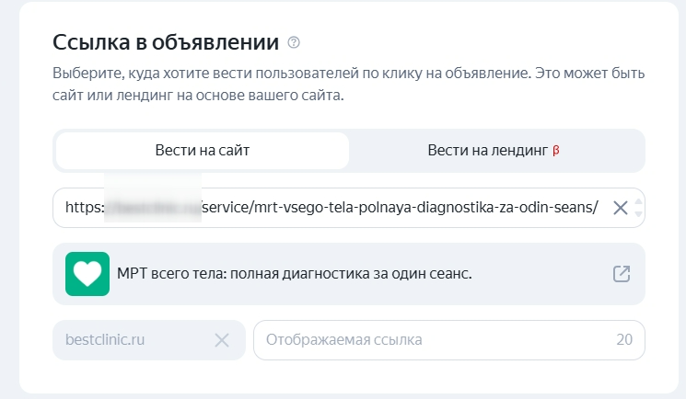Open the page preview in new tab

click(622, 274)
